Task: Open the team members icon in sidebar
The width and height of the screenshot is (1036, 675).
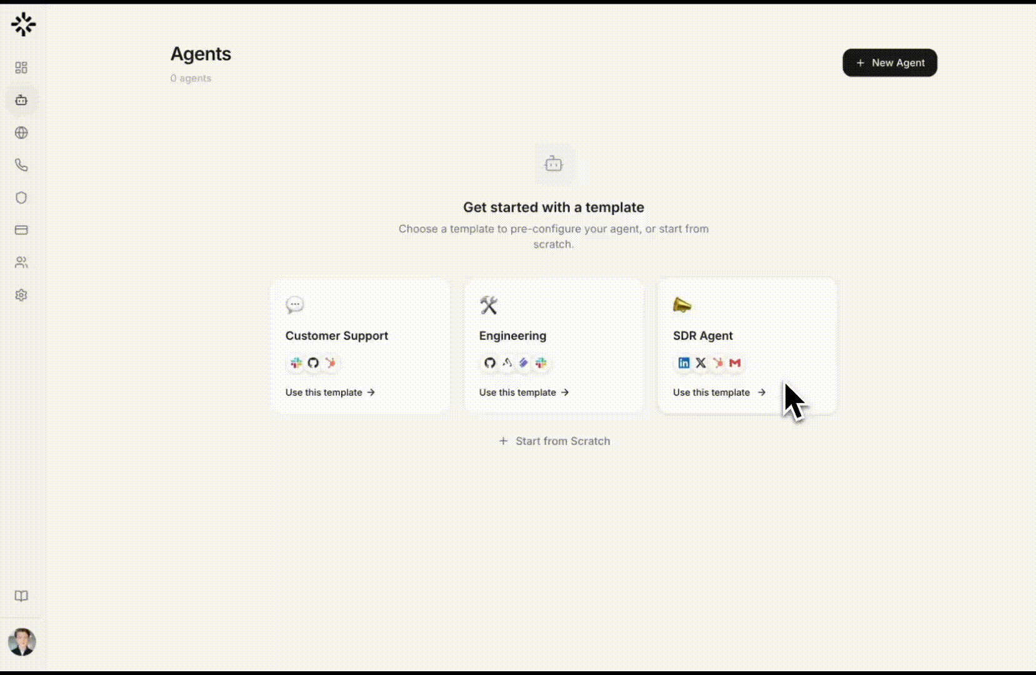Action: coord(21,262)
